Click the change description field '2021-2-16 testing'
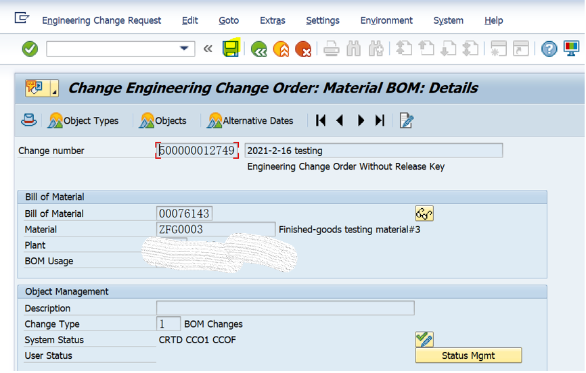The width and height of the screenshot is (586, 373). [374, 151]
